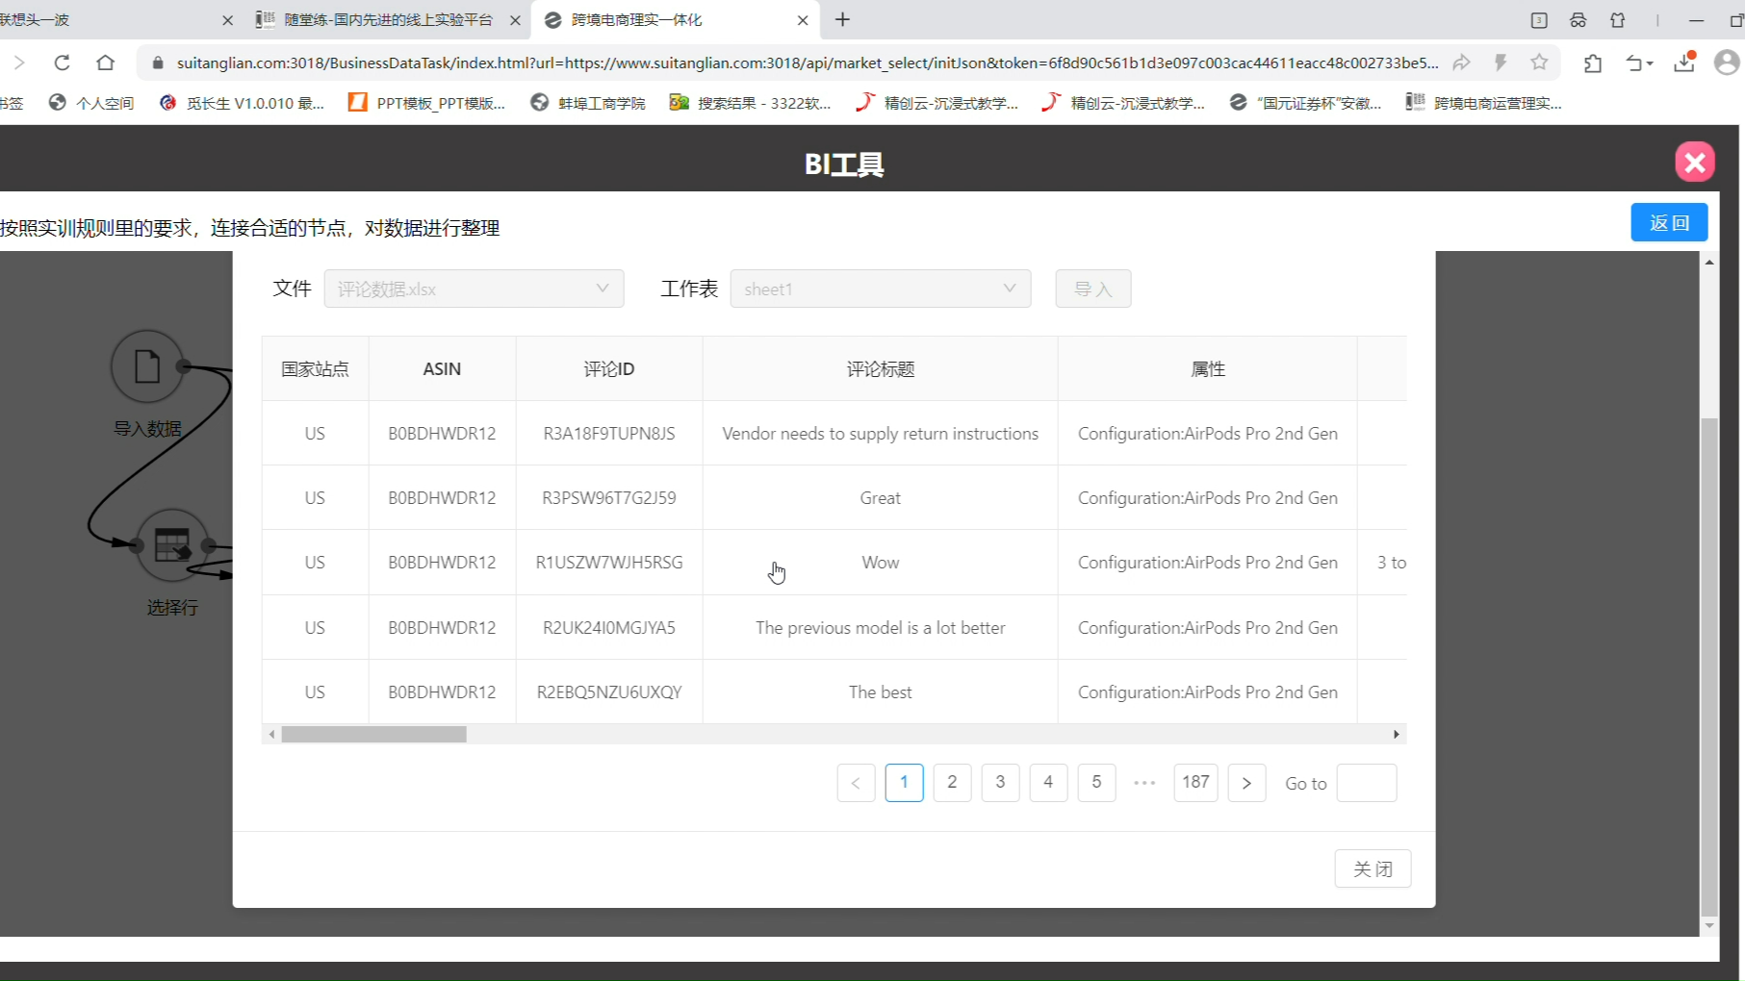Image resolution: width=1745 pixels, height=981 pixels.
Task: Open the 觅长生 V1.0.010 bookmark
Action: (243, 103)
